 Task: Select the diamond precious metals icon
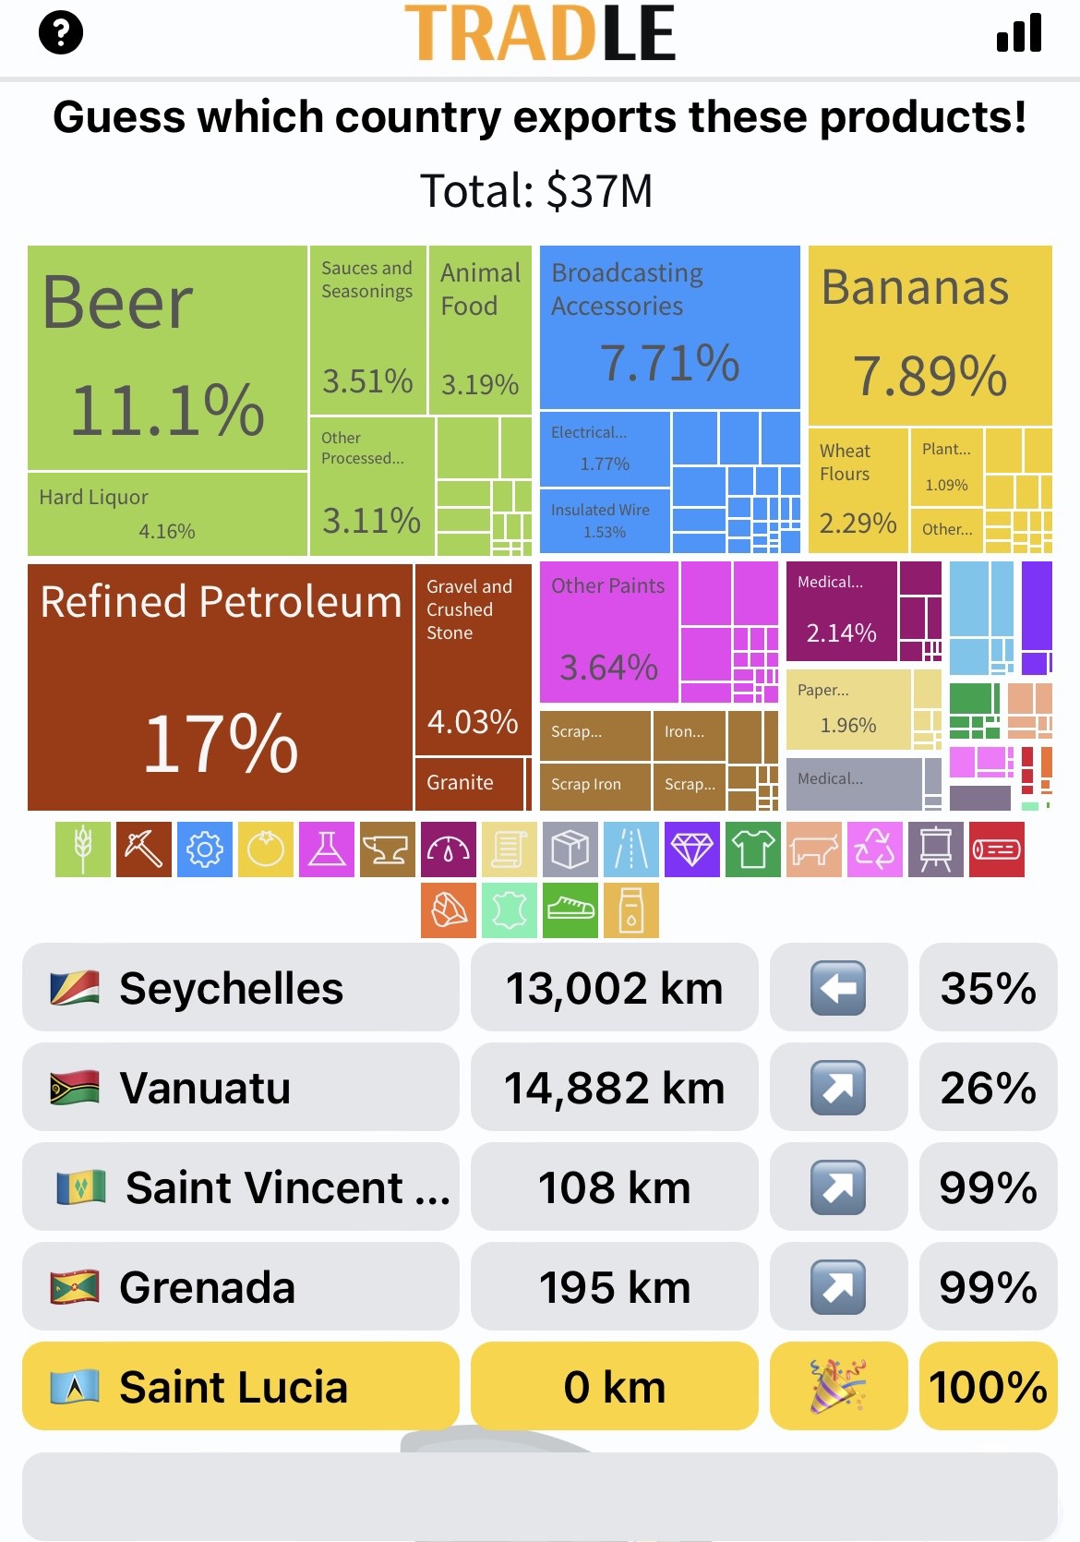(692, 849)
